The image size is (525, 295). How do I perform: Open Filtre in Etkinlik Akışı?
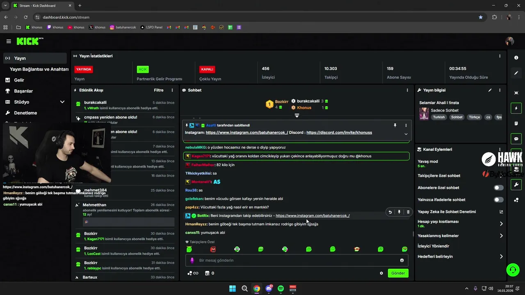[159, 90]
